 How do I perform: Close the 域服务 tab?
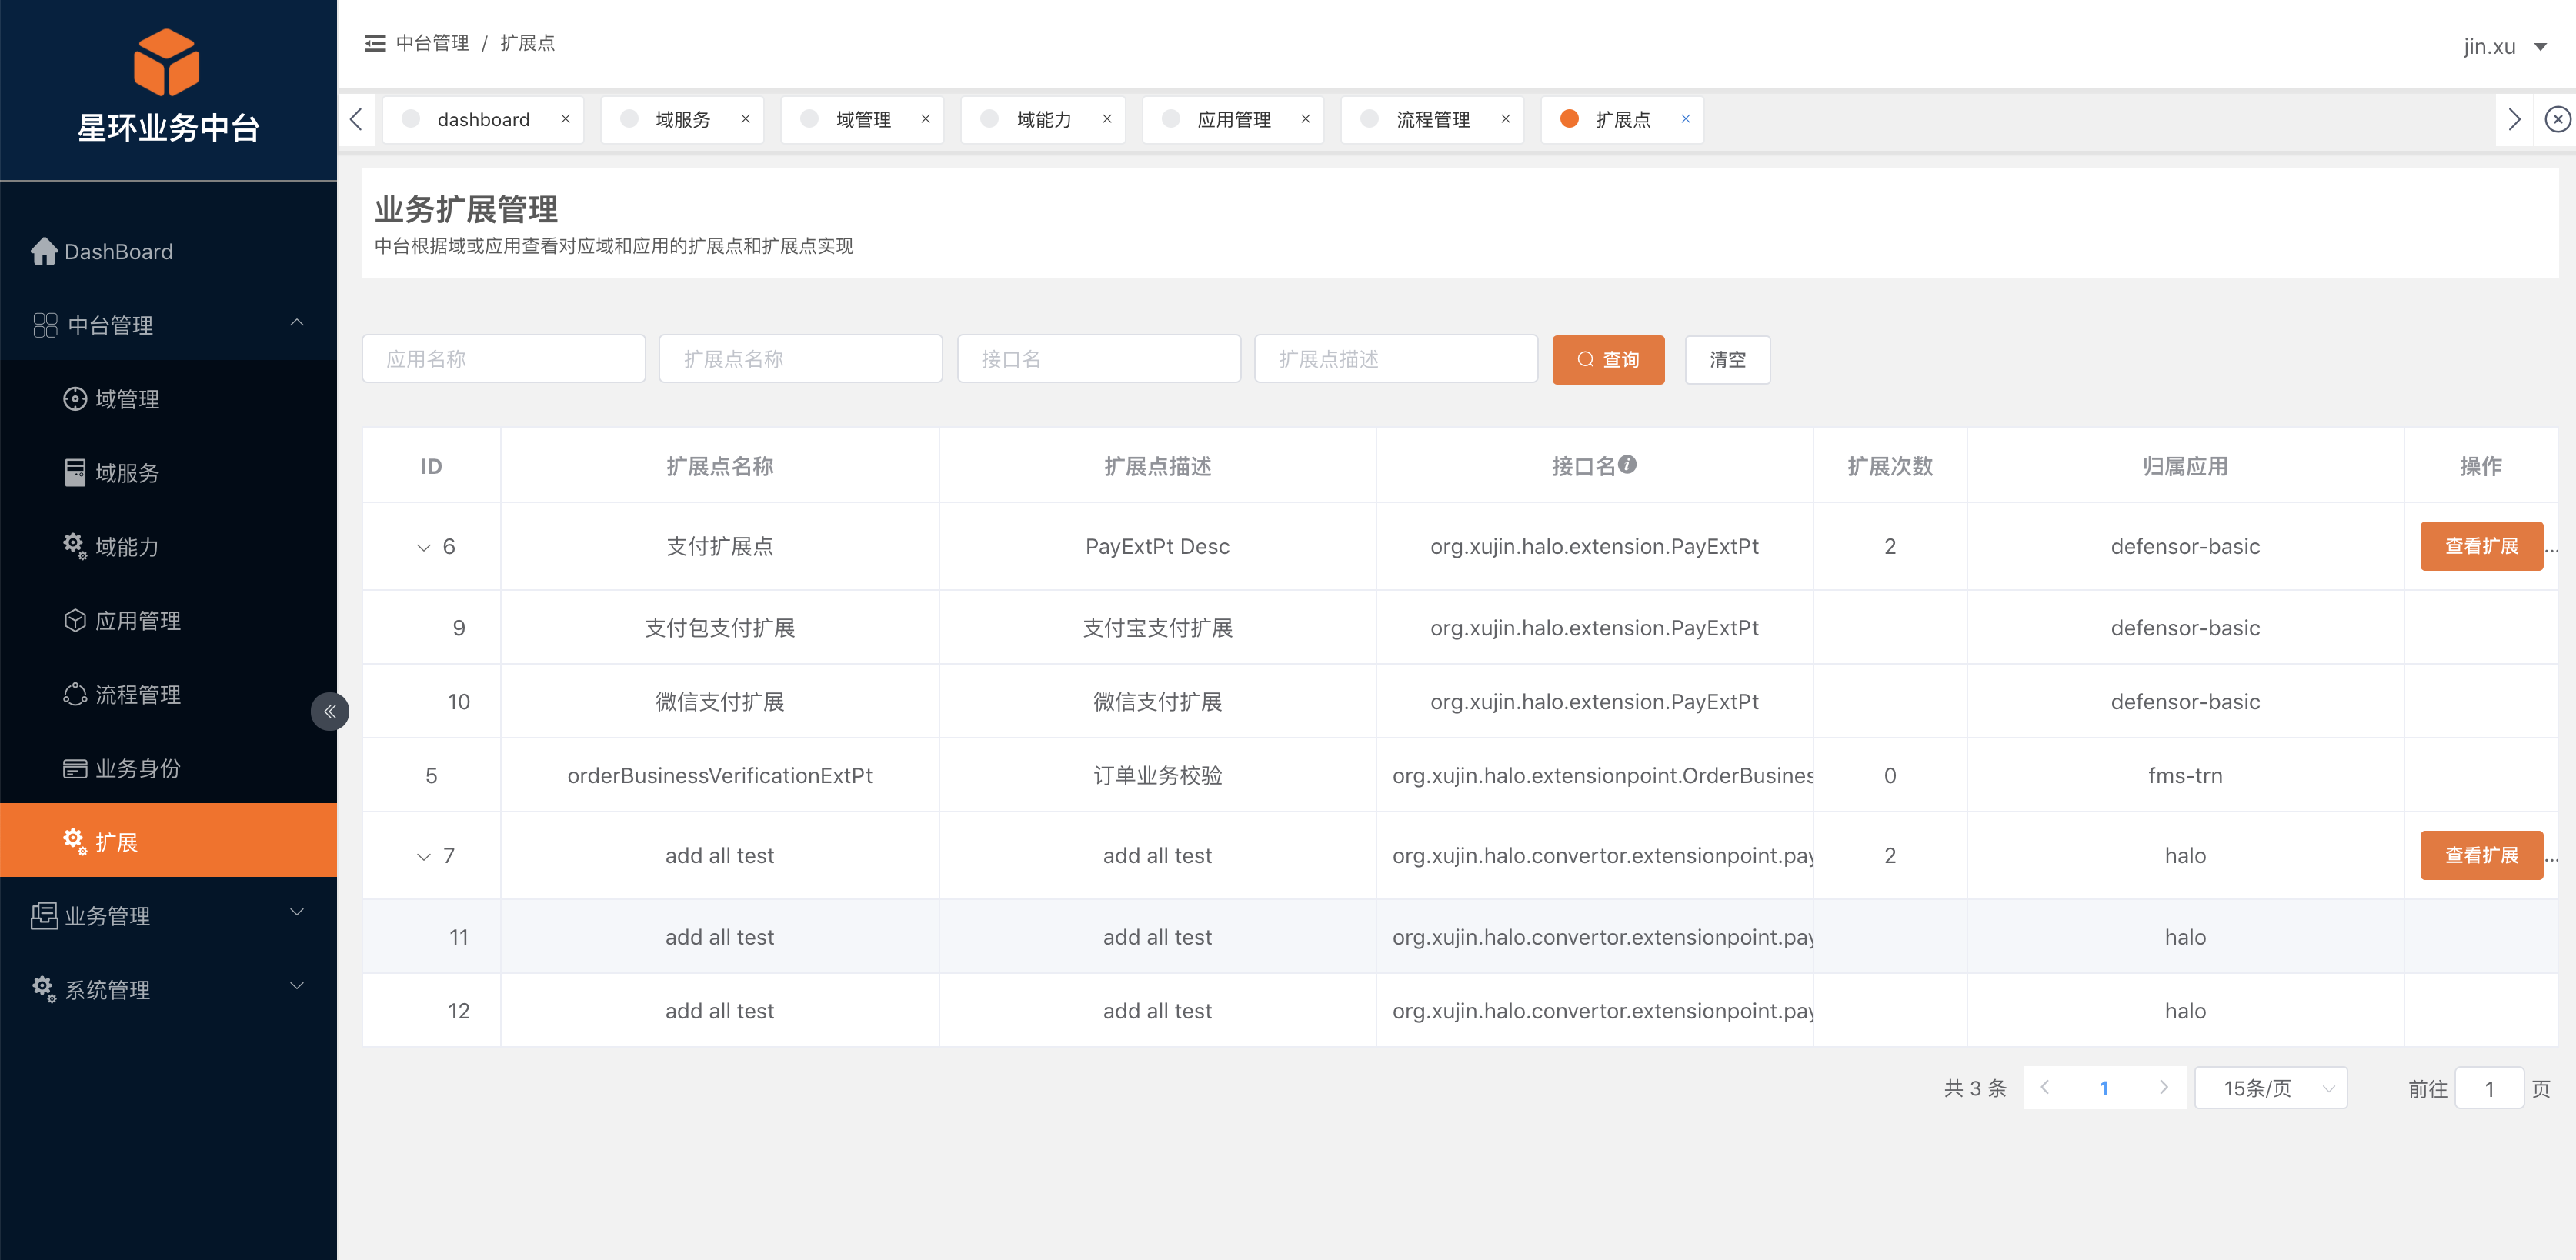click(745, 119)
